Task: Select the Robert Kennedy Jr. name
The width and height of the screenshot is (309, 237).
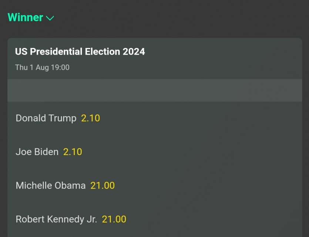Action: (56, 219)
